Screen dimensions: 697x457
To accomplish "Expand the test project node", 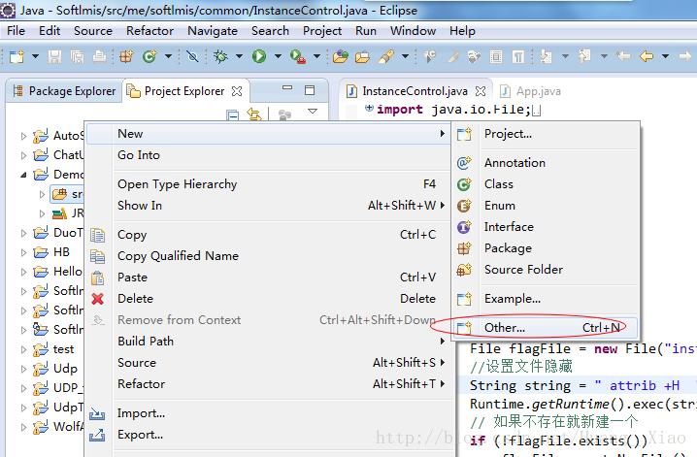I will coord(23,350).
